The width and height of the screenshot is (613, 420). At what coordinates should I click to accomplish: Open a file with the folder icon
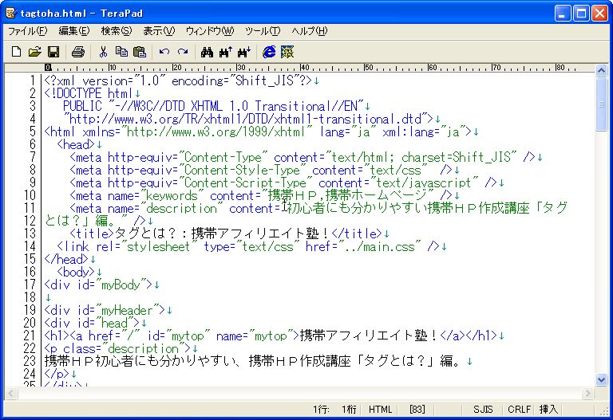35,52
